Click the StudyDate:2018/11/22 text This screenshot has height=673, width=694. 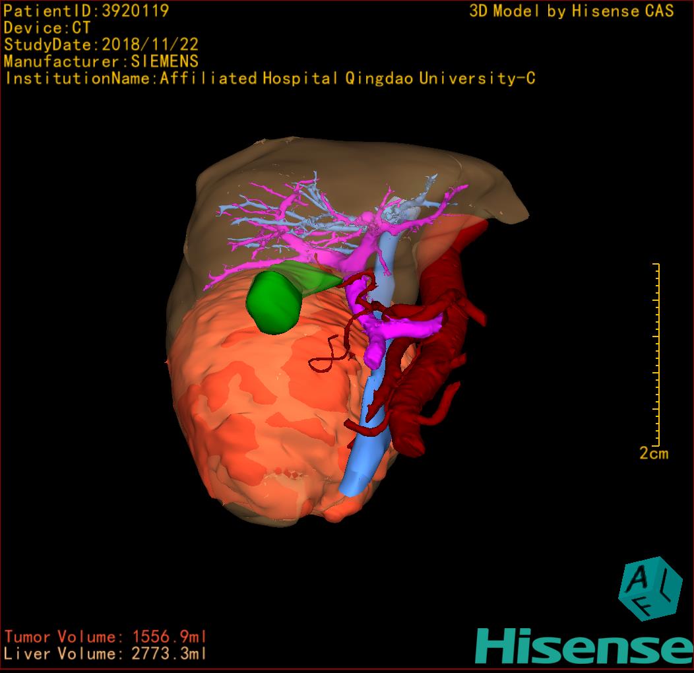coord(101,45)
